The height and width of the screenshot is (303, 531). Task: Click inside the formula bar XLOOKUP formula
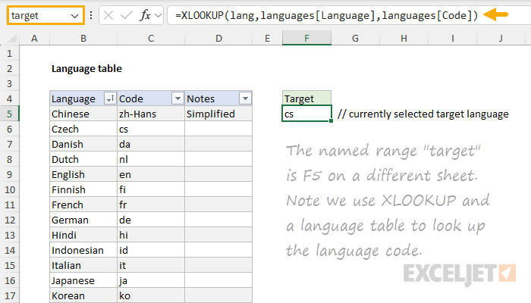pos(326,16)
